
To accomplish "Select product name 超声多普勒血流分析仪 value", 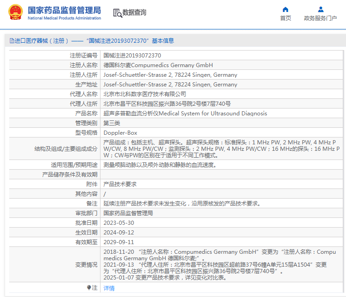I will [185, 114].
